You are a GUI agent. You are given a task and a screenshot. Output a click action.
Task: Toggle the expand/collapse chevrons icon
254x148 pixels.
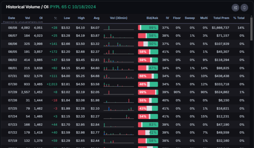click(244, 8)
